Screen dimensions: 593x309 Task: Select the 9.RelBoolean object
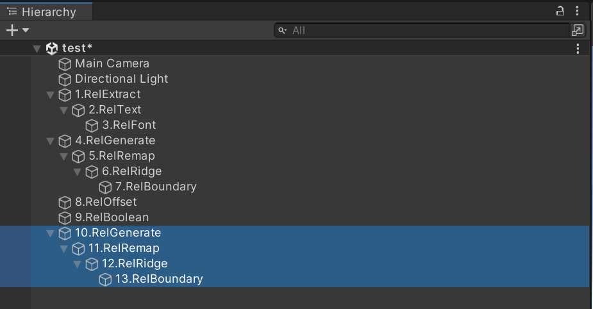pyautogui.click(x=112, y=217)
